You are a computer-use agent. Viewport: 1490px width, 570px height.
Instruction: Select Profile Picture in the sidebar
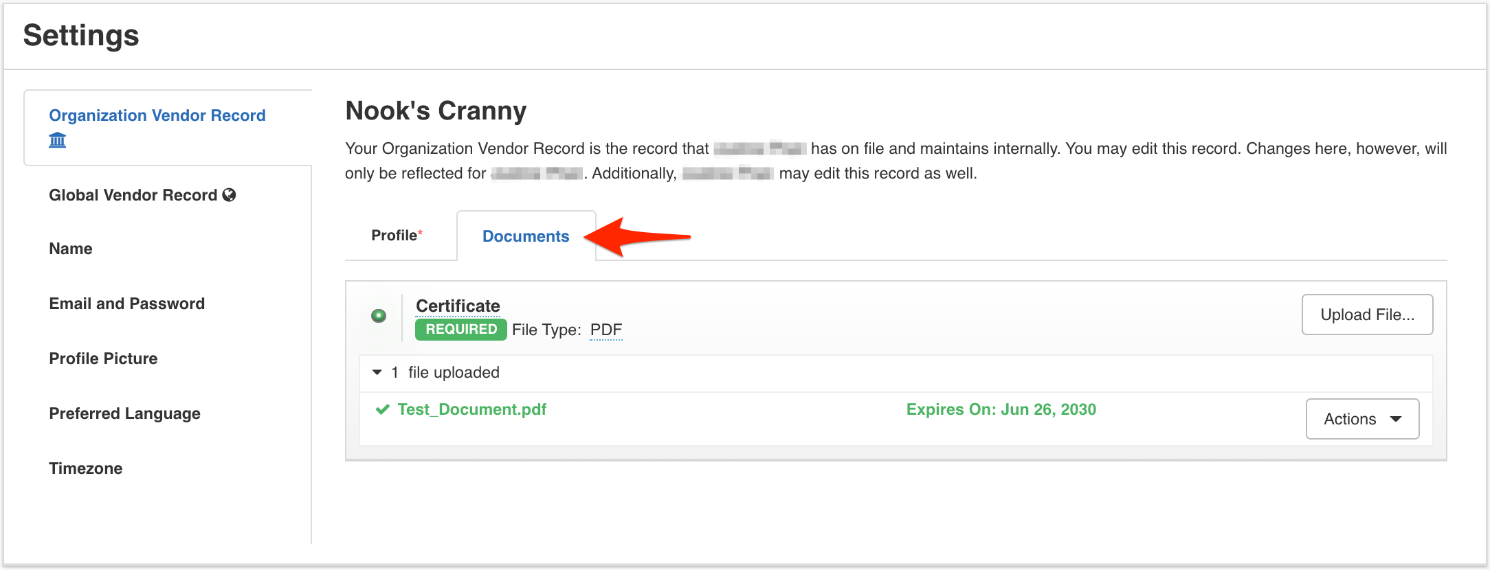[x=103, y=358]
